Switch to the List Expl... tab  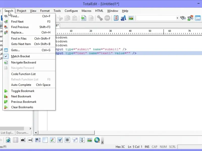(x=7, y=133)
